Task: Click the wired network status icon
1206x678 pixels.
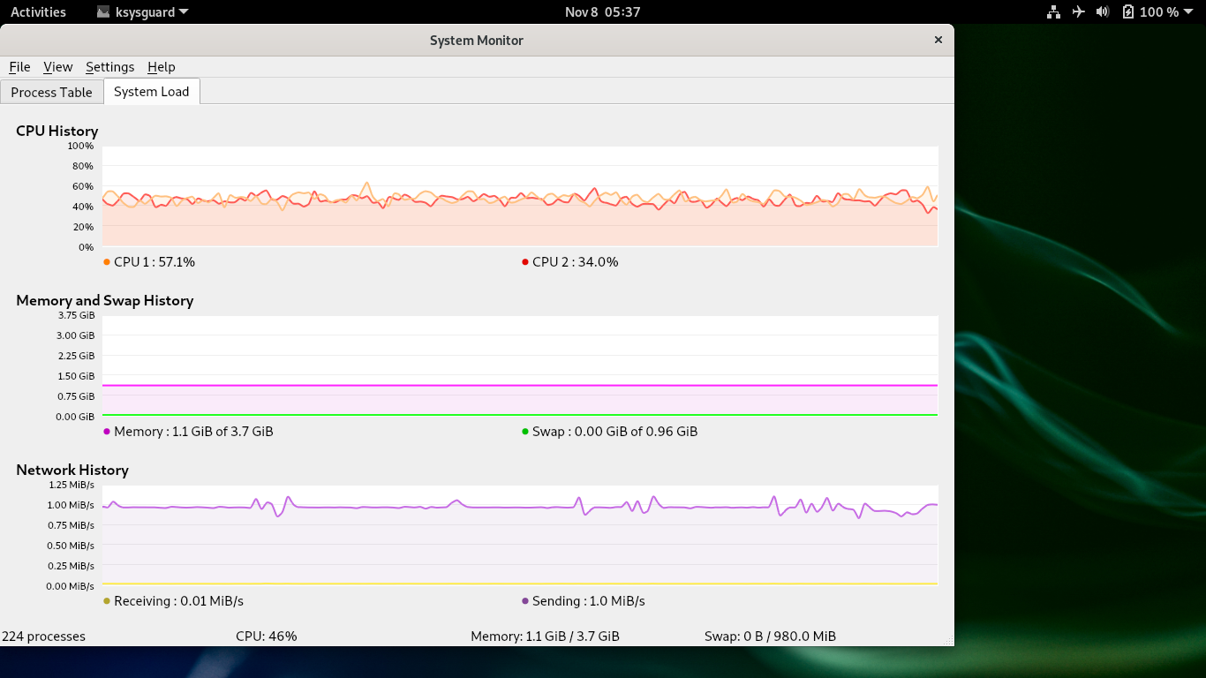Action: click(1053, 11)
